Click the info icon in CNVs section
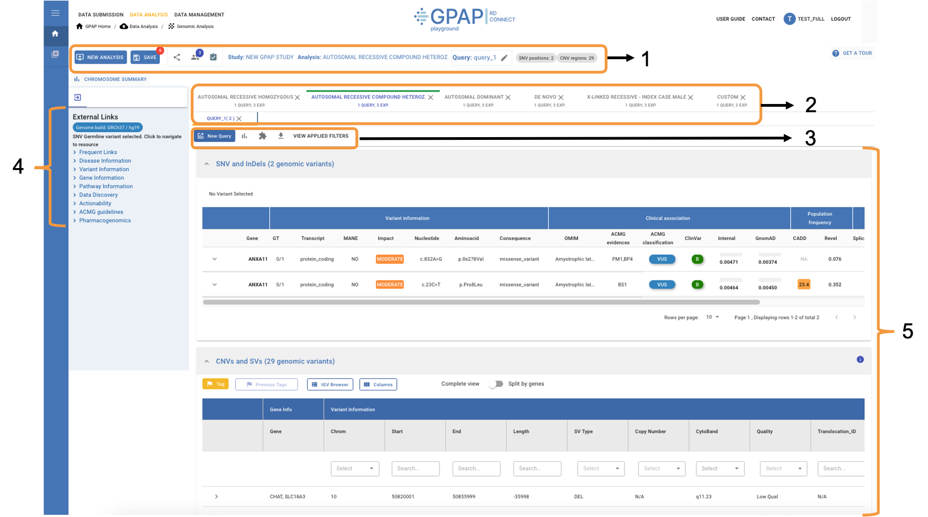This screenshot has width=928, height=517. tap(860, 359)
